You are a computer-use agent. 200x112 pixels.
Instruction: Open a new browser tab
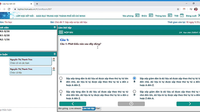coord(37,4)
